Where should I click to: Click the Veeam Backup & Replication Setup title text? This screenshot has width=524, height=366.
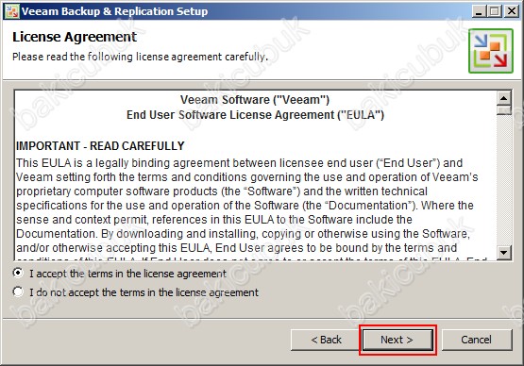tap(114, 11)
